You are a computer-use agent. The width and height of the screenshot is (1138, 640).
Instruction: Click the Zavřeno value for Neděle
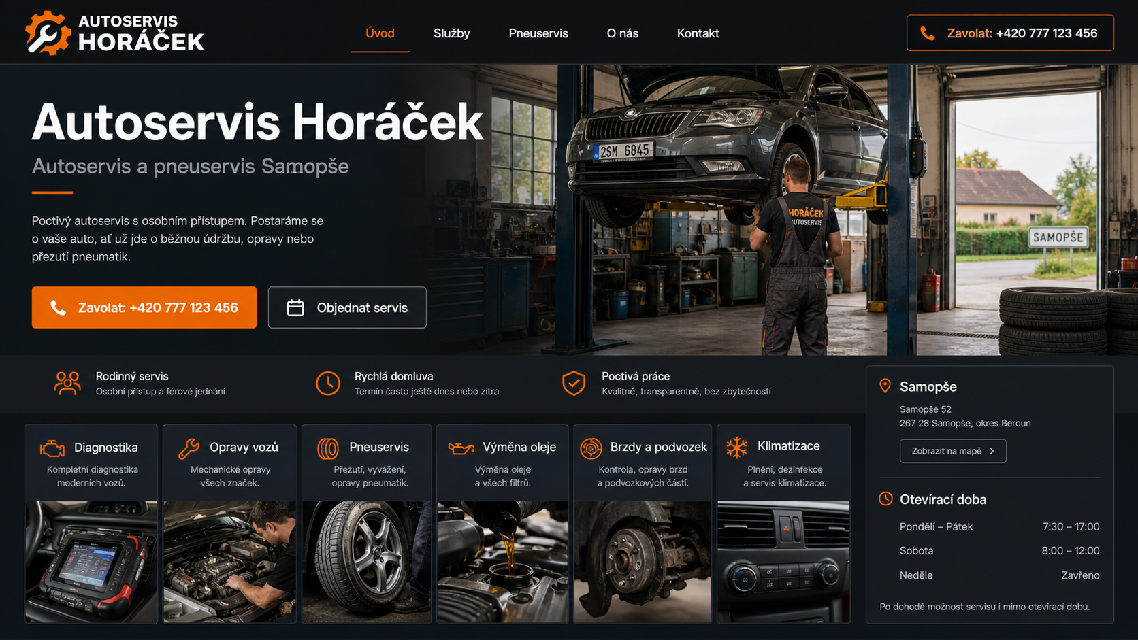coord(1080,575)
